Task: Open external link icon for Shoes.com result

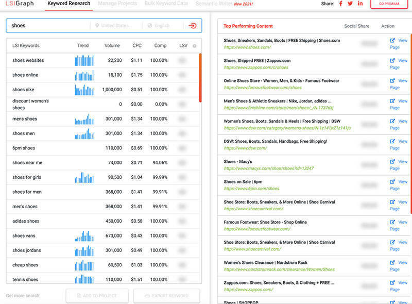Action: (392, 41)
